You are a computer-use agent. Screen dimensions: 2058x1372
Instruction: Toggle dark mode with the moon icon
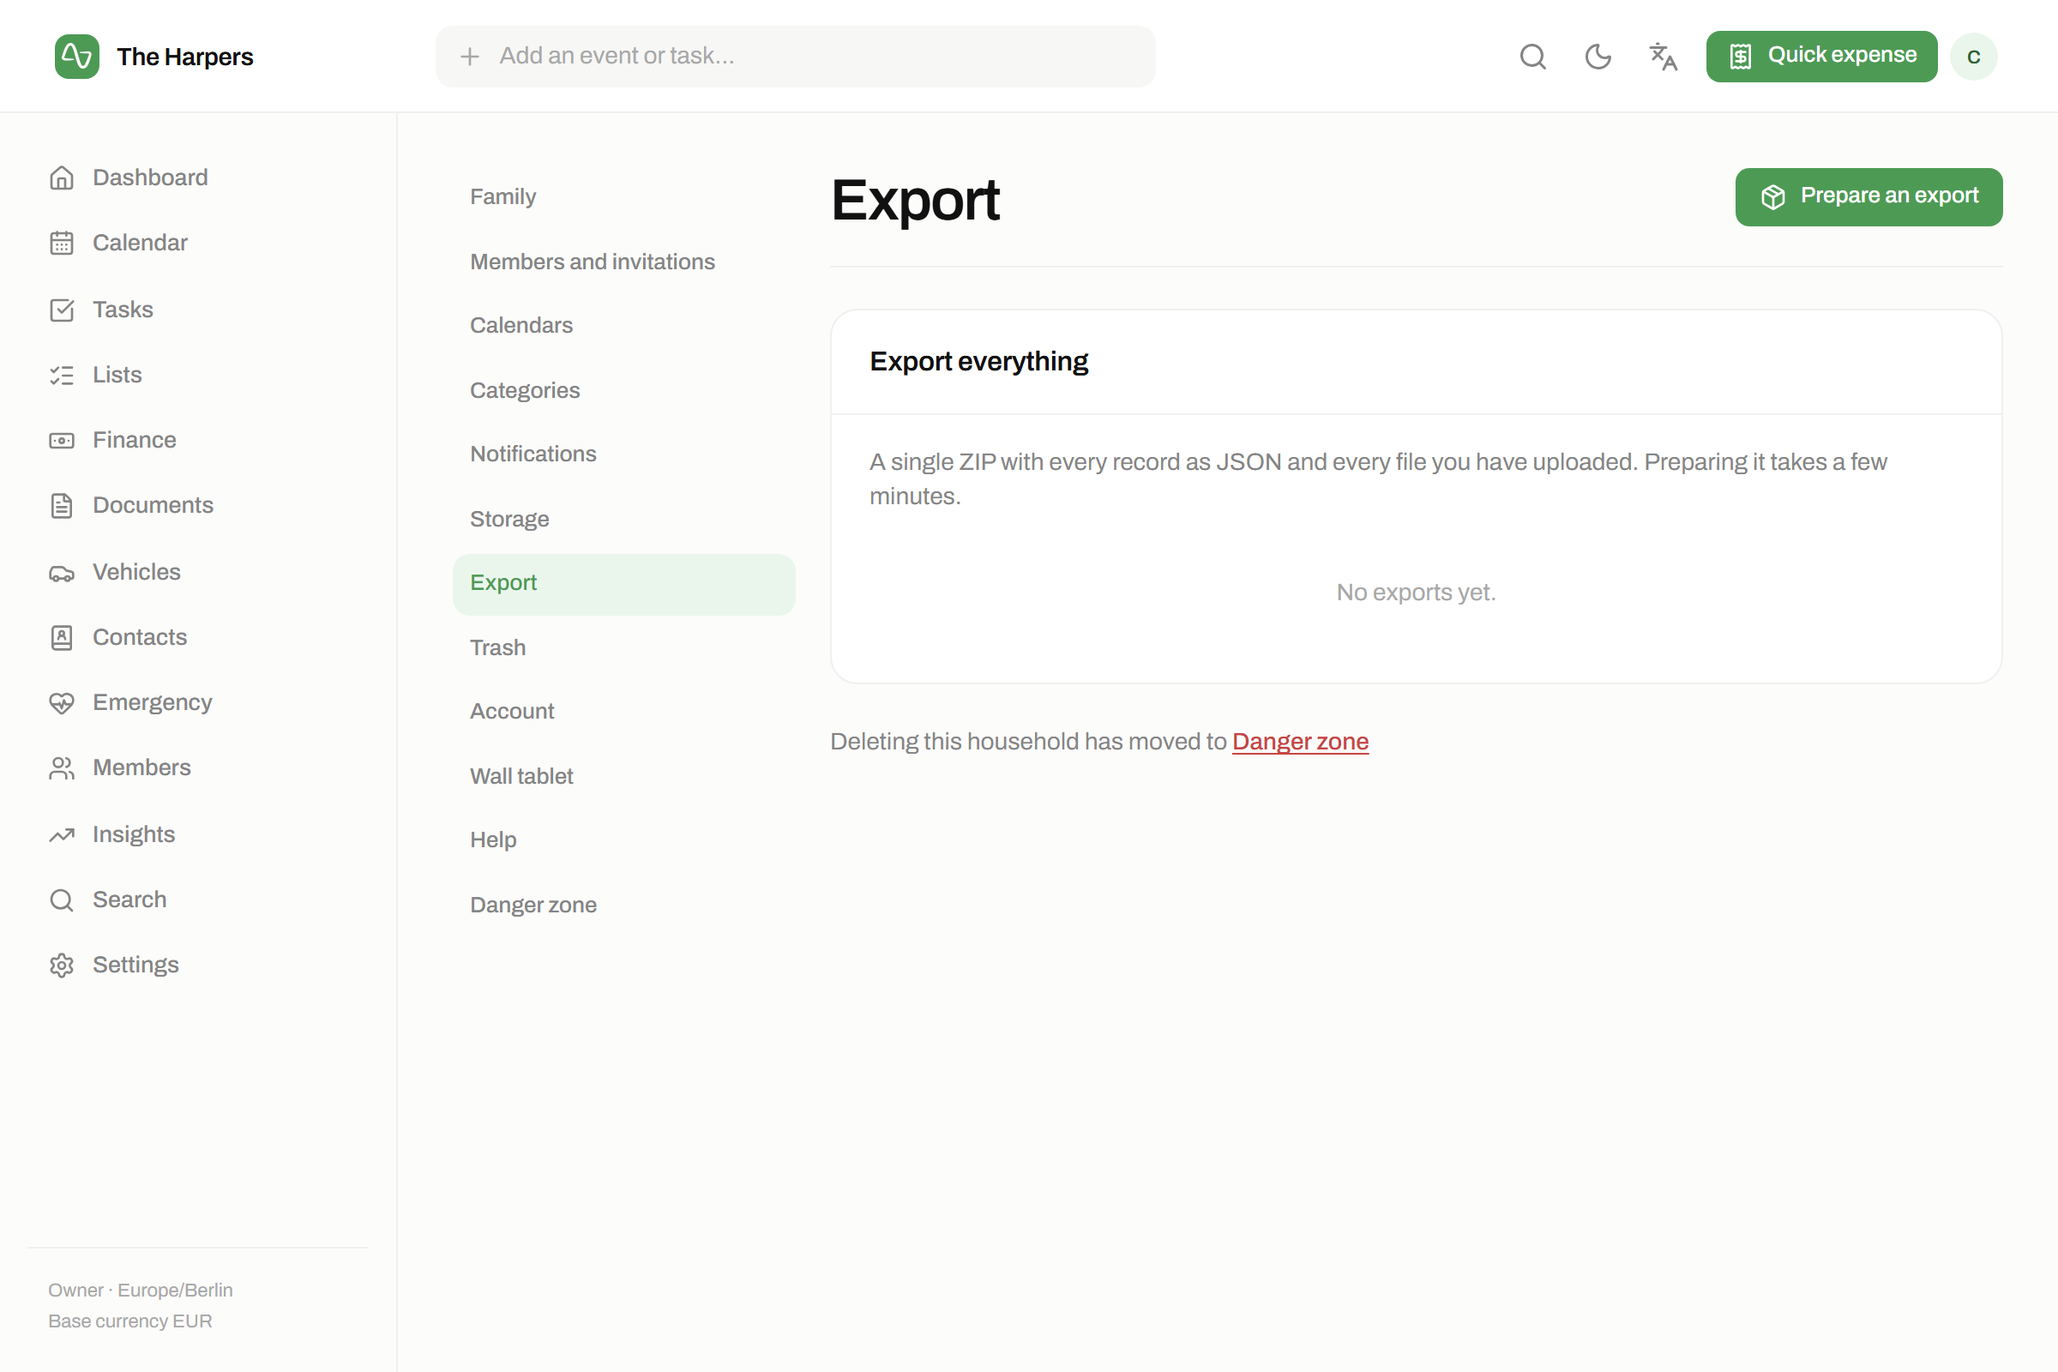point(1598,57)
